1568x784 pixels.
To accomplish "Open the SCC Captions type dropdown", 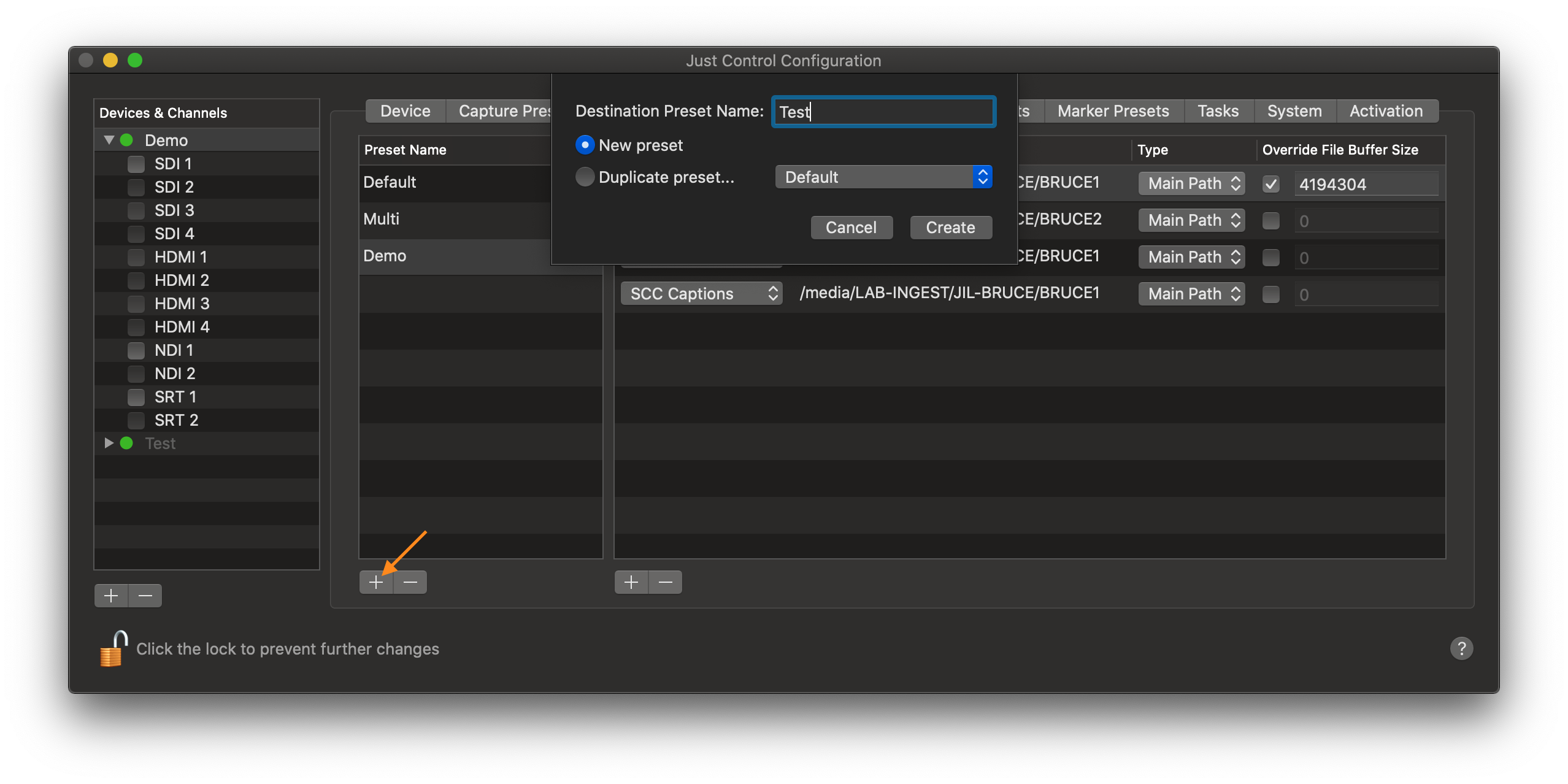I will tap(702, 293).
